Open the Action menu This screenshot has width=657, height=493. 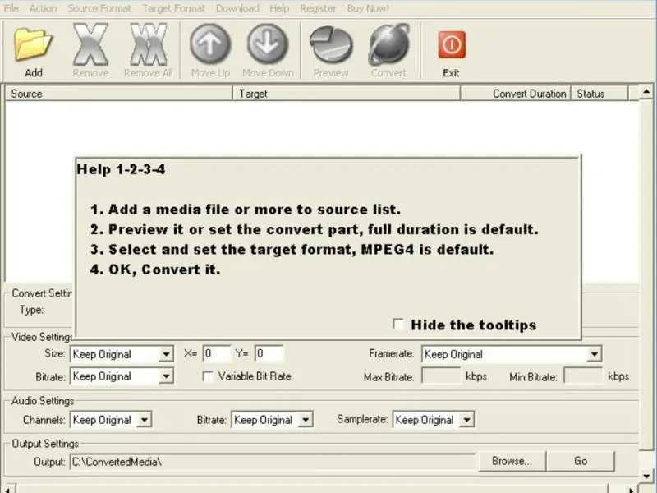[43, 8]
